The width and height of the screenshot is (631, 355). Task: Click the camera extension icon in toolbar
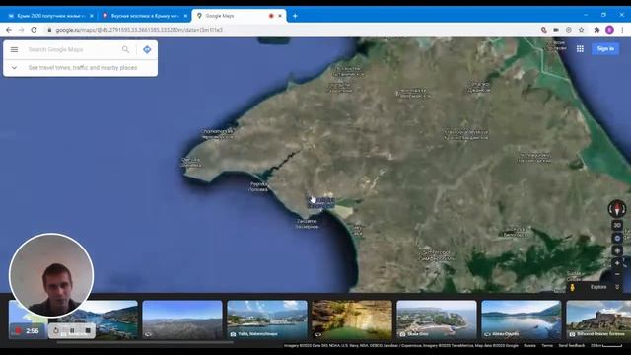tap(556, 30)
